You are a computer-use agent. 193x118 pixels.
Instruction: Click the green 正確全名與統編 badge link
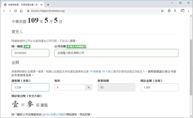click(x=77, y=47)
